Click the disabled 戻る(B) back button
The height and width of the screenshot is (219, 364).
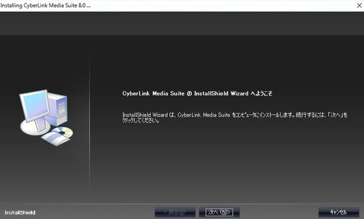(x=175, y=212)
